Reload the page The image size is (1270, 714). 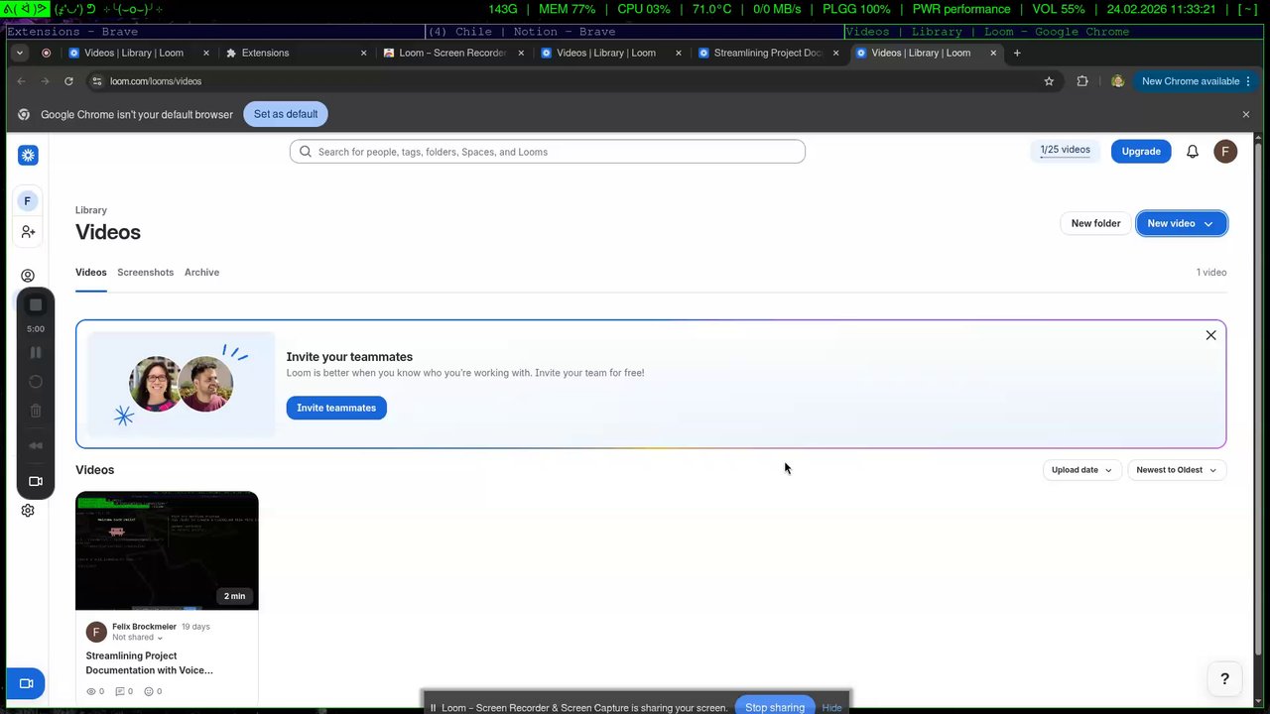(68, 81)
